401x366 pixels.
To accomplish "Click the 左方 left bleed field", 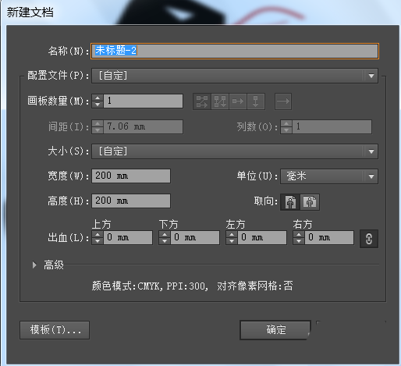I will coord(262,237).
